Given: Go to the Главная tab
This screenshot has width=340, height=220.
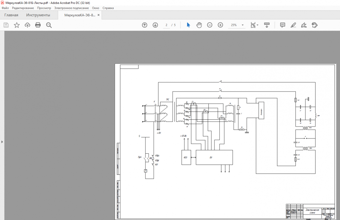Looking at the screenshot, I should coord(11,15).
